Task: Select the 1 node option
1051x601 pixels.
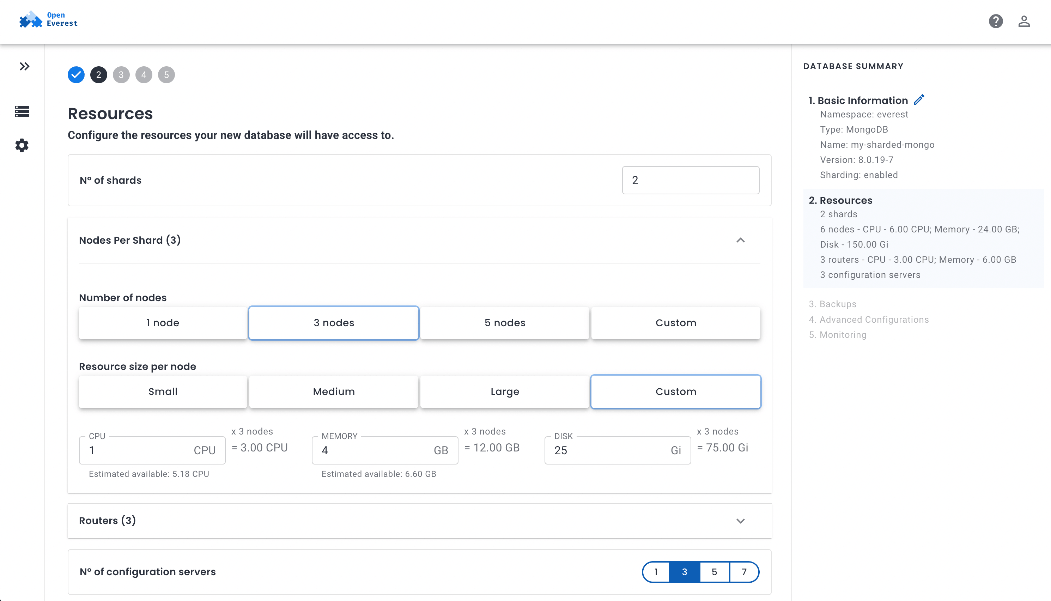Action: (163, 323)
